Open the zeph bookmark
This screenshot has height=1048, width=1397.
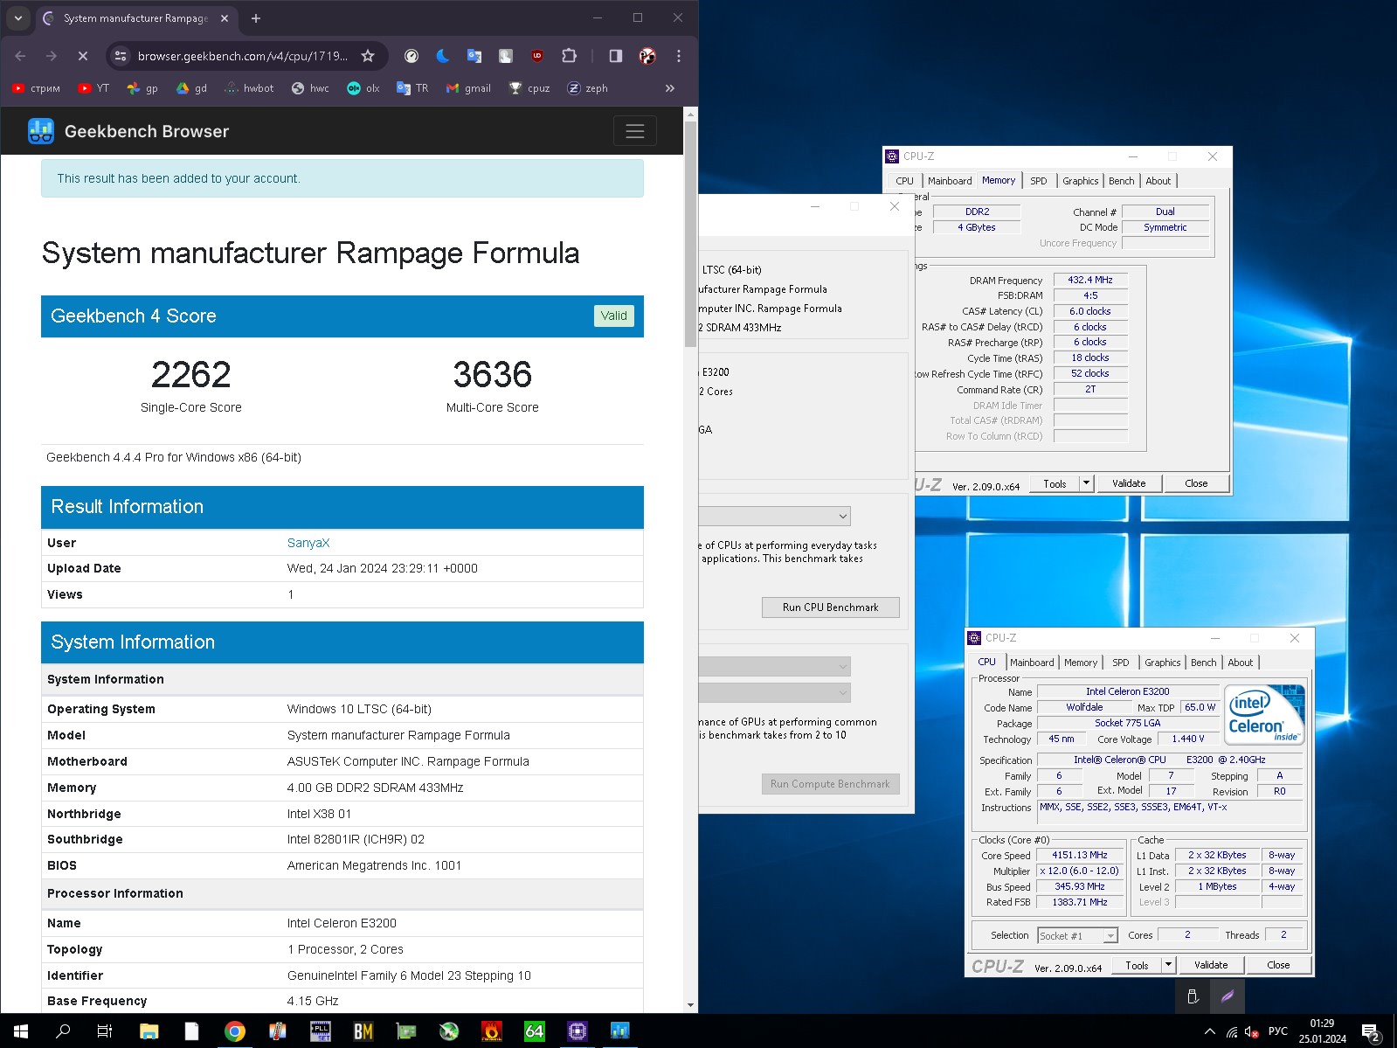[587, 88]
